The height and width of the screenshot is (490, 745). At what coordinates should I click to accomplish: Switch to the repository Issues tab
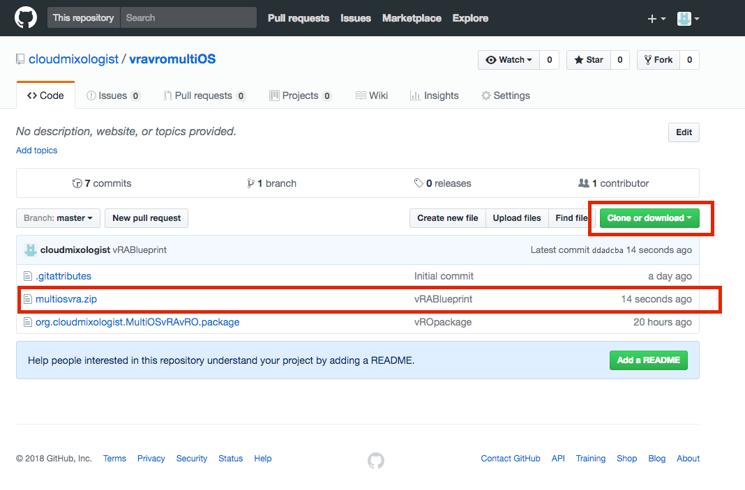[x=113, y=95]
